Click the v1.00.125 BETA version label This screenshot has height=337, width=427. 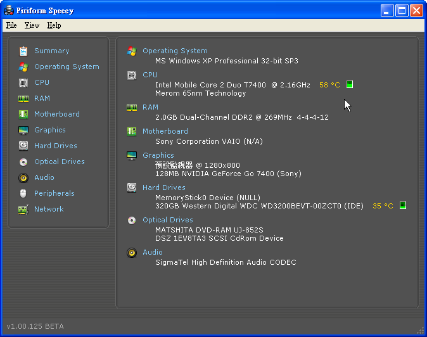click(x=35, y=326)
